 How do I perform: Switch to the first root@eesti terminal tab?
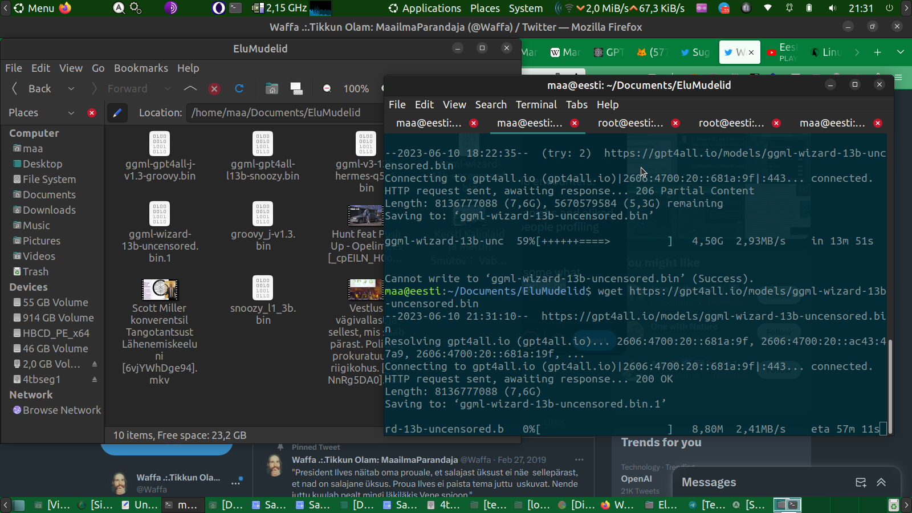[x=630, y=123]
